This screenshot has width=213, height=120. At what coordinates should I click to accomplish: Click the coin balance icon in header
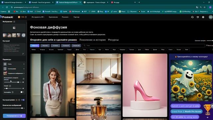(19, 17)
